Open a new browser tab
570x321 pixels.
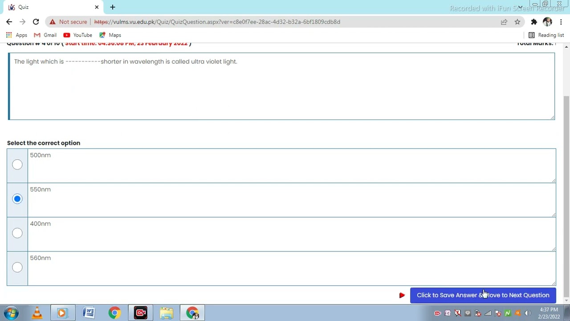113,7
